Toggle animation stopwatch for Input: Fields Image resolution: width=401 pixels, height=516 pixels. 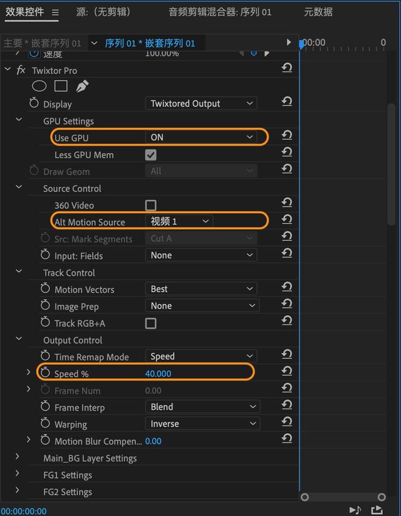pyautogui.click(x=45, y=255)
